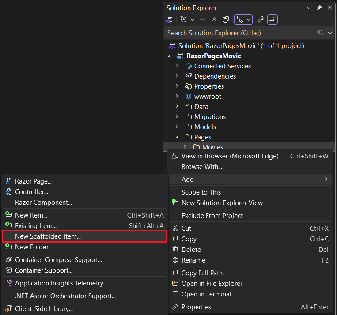Choose Properties at bottom of context menu
The image size is (337, 315).
point(250,307)
